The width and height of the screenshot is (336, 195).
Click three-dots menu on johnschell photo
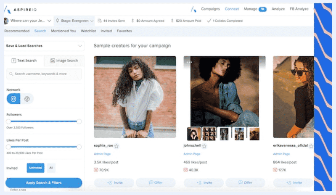click(x=189, y=62)
